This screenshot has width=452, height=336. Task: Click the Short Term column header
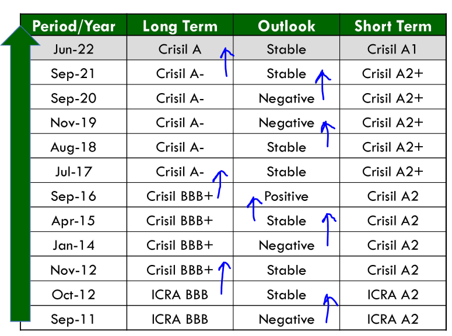pyautogui.click(x=393, y=26)
